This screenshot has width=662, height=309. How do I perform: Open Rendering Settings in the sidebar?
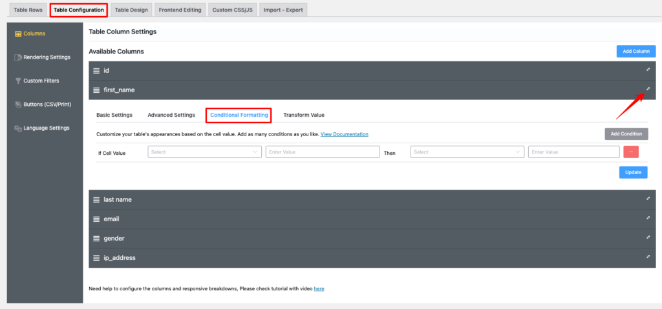click(45, 57)
